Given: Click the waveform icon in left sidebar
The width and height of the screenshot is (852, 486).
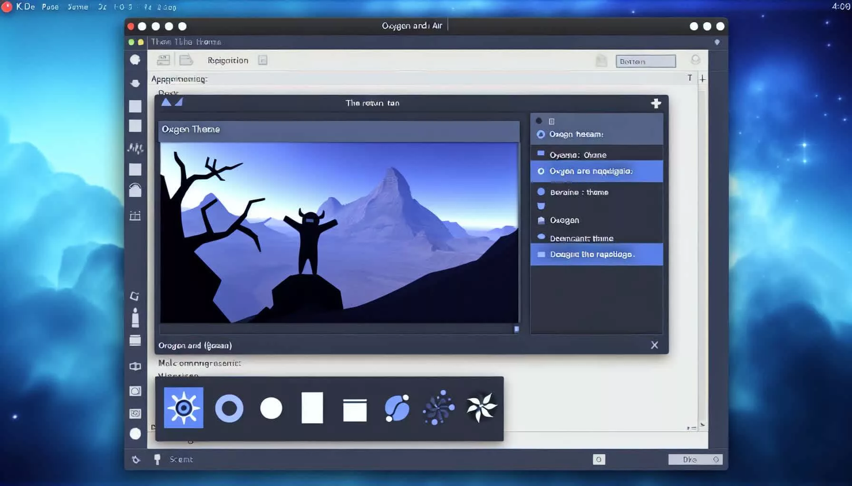Looking at the screenshot, I should [136, 148].
